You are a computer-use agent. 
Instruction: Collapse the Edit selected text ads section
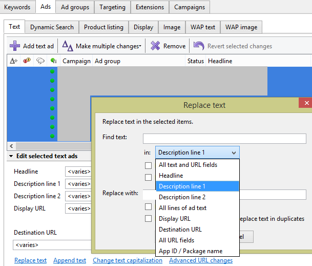11,156
